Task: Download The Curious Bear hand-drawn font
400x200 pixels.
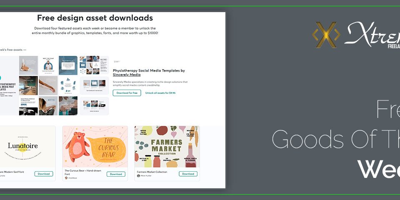Action: 116,174
